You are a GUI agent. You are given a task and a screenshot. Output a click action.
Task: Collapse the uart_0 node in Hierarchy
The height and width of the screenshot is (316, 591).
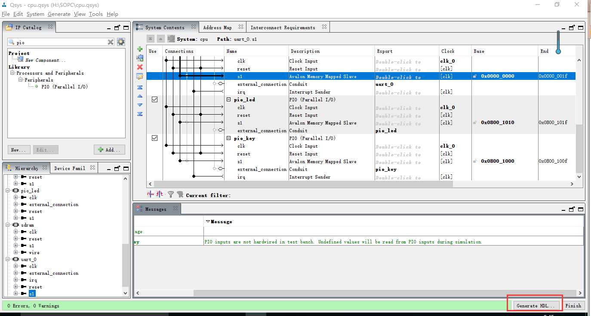(8, 259)
